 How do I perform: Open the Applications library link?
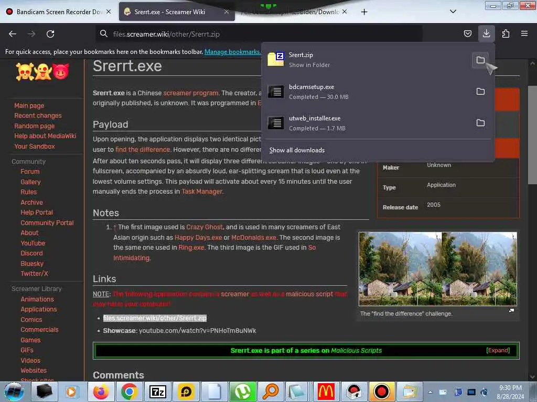pyautogui.click(x=39, y=309)
